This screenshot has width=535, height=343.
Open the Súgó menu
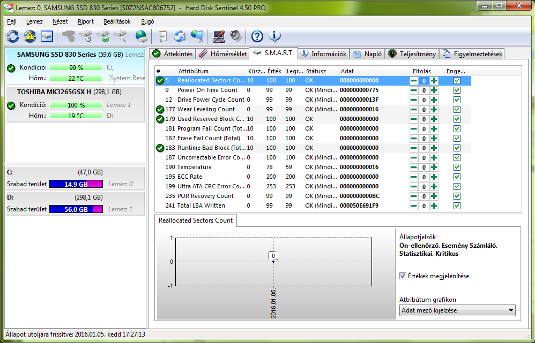[147, 21]
